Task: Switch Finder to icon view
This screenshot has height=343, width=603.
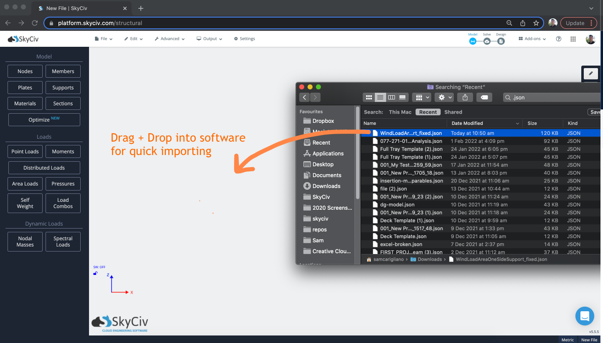Action: (x=369, y=97)
